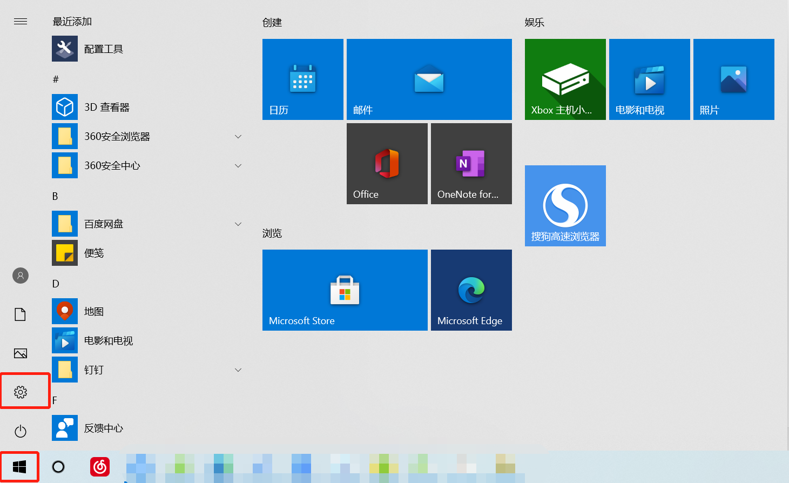Click the # letter header
Image resolution: width=789 pixels, height=483 pixels.
[56, 79]
